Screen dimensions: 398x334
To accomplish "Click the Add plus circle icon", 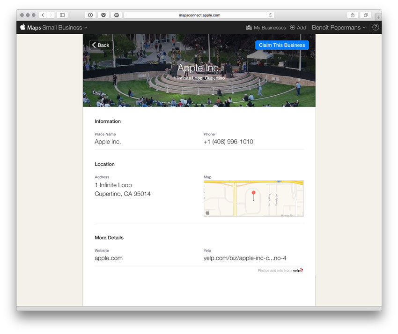I will (292, 28).
